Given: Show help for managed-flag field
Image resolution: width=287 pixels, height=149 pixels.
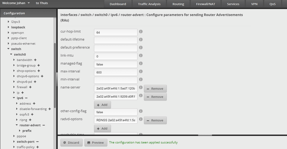Looking at the screenshot, I should tap(141, 64).
